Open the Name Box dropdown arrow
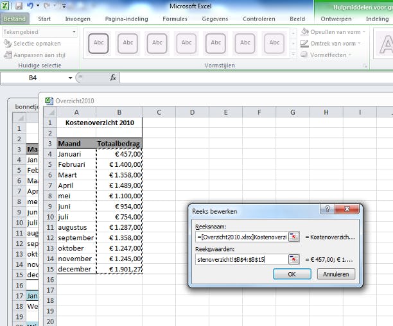Image resolution: width=393 pixels, height=326 pixels. [x=71, y=78]
